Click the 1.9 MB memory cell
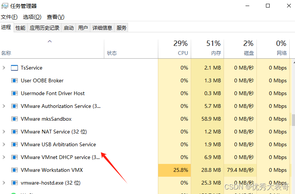 207,144
